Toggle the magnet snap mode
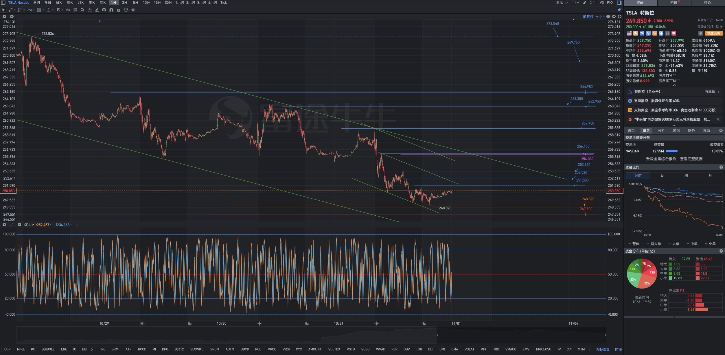725x355 pixels. [111, 10]
